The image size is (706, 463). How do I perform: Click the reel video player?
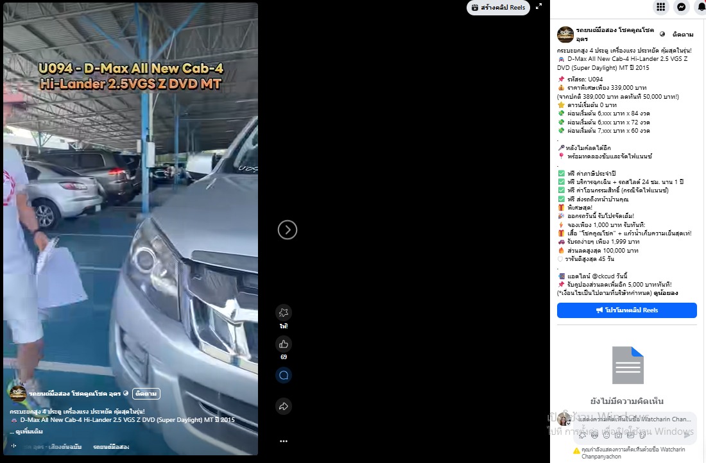tap(130, 228)
